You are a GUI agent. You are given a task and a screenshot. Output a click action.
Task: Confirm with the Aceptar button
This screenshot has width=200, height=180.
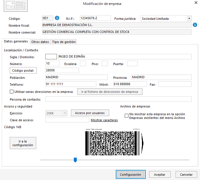160,174
